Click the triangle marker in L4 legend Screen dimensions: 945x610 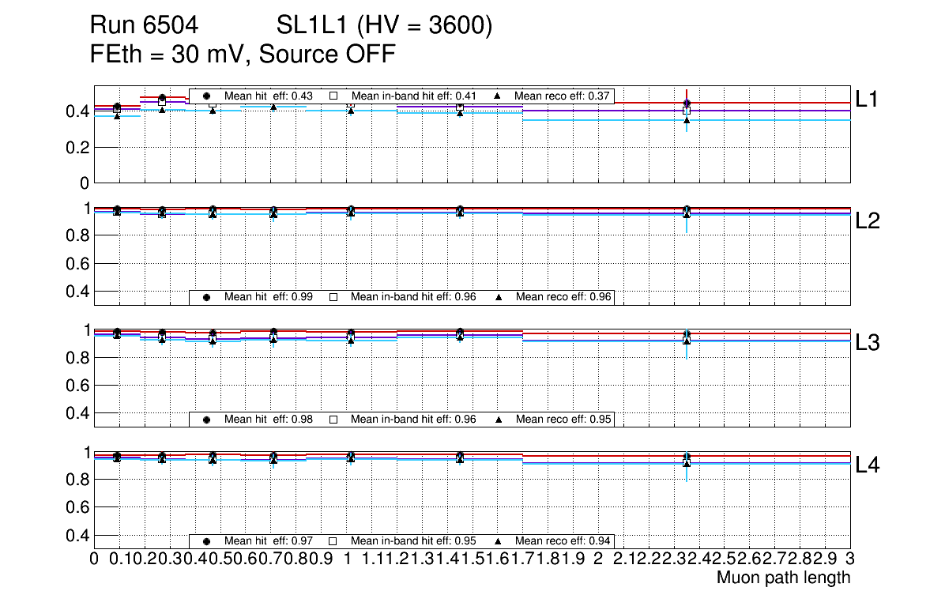(x=499, y=541)
